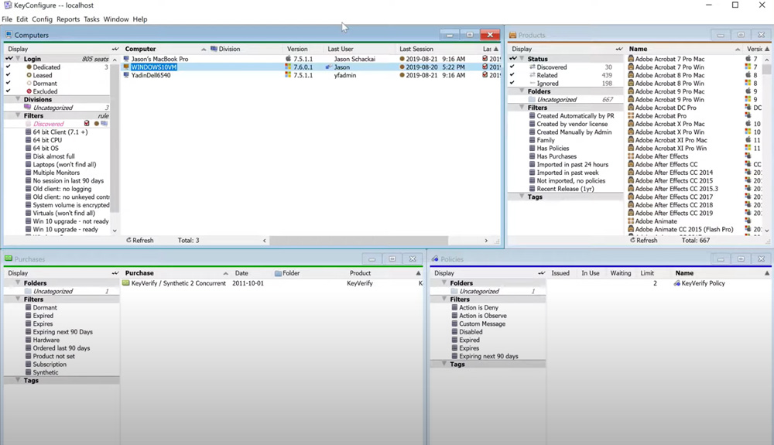Click the Jason's MacBook Pro computer icon

pyautogui.click(x=126, y=59)
